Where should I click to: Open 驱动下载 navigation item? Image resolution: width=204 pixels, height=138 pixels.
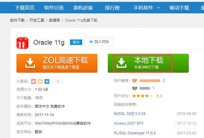coord(179,8)
